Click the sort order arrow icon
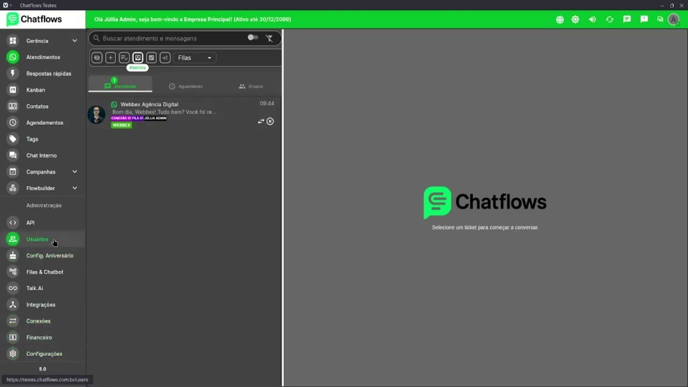Image resolution: width=688 pixels, height=387 pixels. 165,58
